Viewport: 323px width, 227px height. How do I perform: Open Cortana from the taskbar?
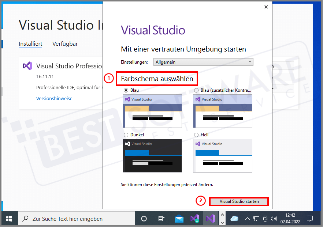pyautogui.click(x=144, y=218)
